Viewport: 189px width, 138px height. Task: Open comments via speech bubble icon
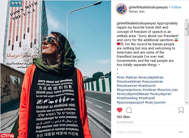129,110
